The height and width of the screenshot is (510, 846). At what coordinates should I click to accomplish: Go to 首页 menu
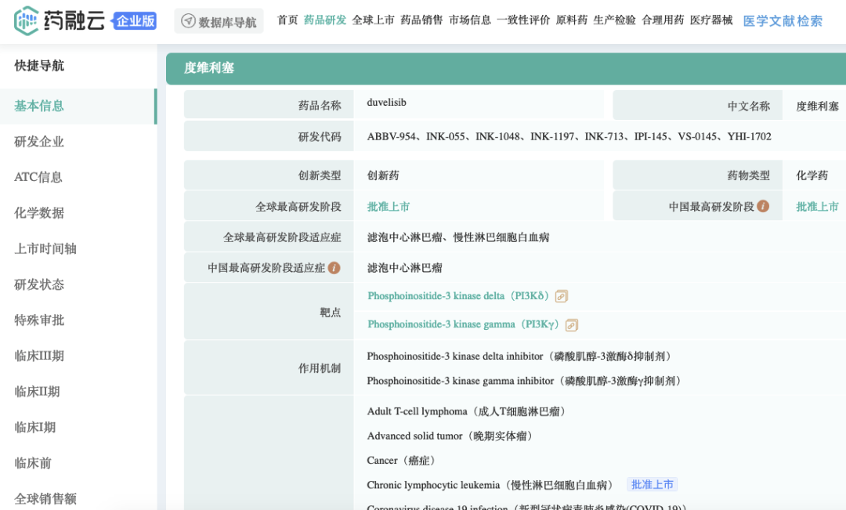(x=287, y=20)
